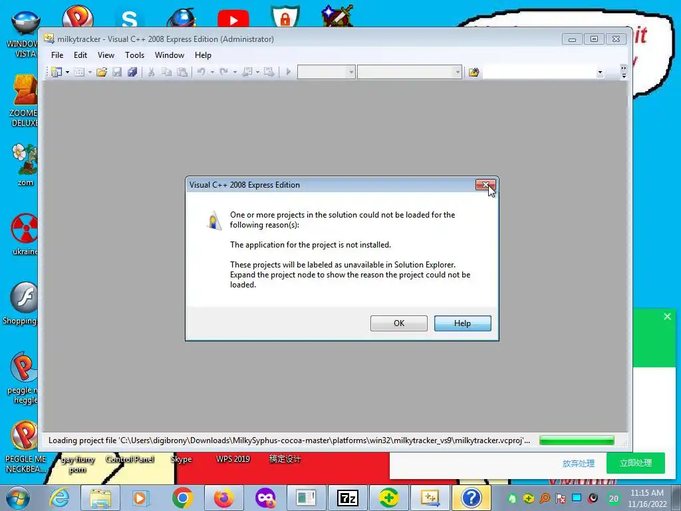Open the Window menu
This screenshot has width=681, height=511.
tap(170, 55)
